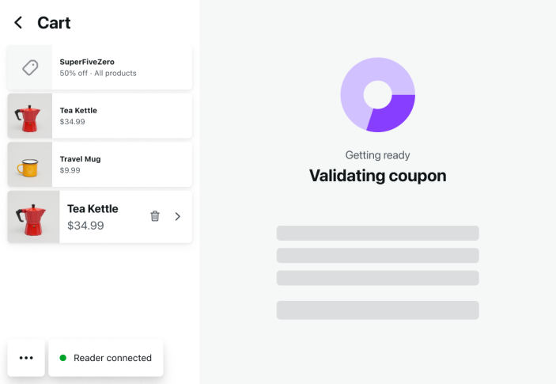The height and width of the screenshot is (384, 556).
Task: Click the Cart page title
Action: [x=54, y=23]
